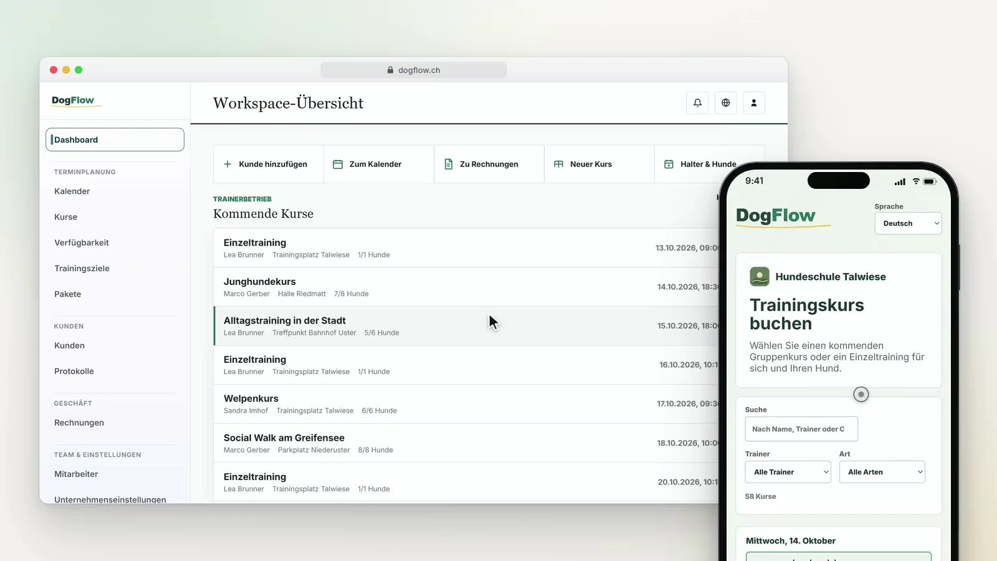997x561 pixels.
Task: Expand the Sprache Deutsch dropdown on phone
Action: pyautogui.click(x=908, y=223)
